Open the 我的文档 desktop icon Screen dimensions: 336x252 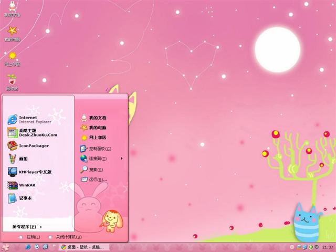(x=12, y=9)
